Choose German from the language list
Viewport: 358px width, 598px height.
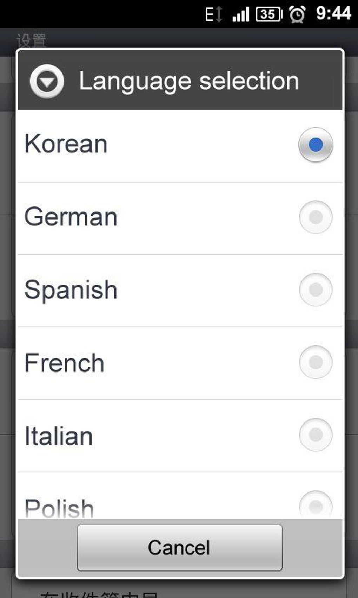71,217
